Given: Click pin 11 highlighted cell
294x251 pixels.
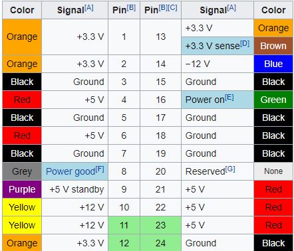Looking at the screenshot, I should tap(124, 225).
